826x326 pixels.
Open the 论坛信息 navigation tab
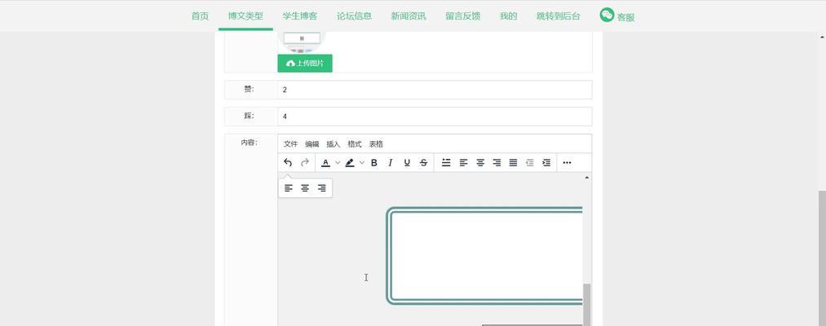[x=355, y=15]
